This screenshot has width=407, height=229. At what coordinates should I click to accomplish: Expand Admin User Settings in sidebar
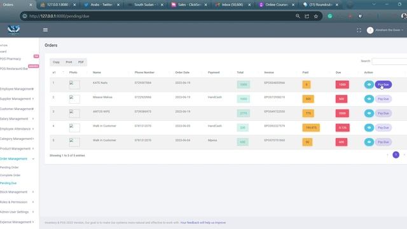click(17, 212)
